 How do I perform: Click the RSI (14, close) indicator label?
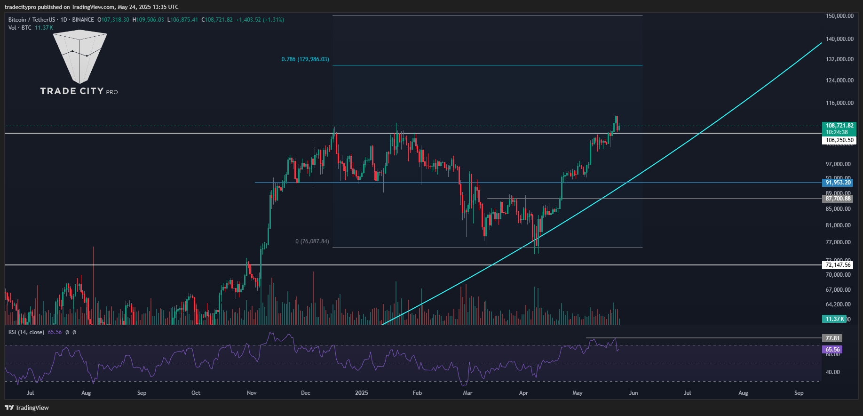point(26,332)
